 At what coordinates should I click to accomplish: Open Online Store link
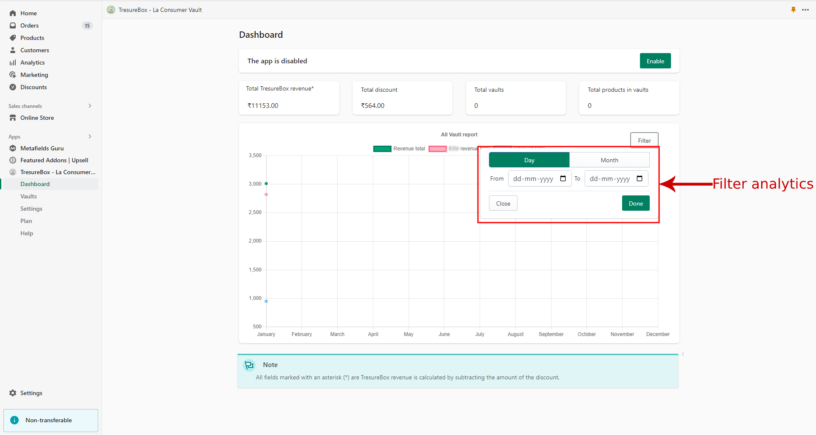coord(37,118)
